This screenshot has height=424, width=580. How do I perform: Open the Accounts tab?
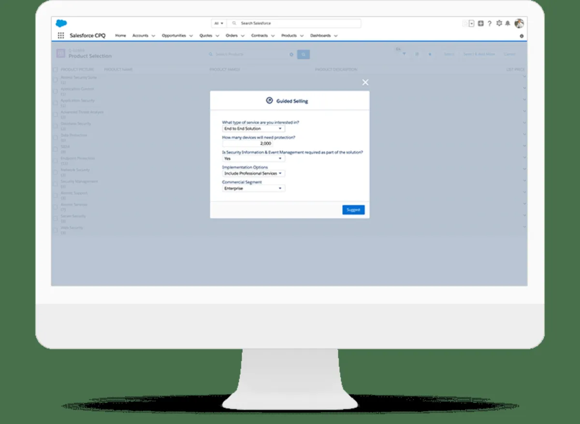point(141,36)
